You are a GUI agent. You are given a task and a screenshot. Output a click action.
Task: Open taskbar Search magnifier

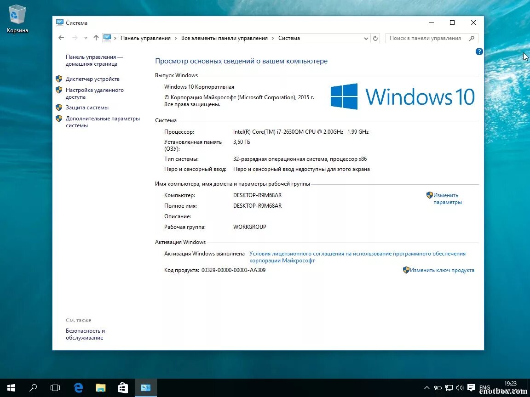33,388
